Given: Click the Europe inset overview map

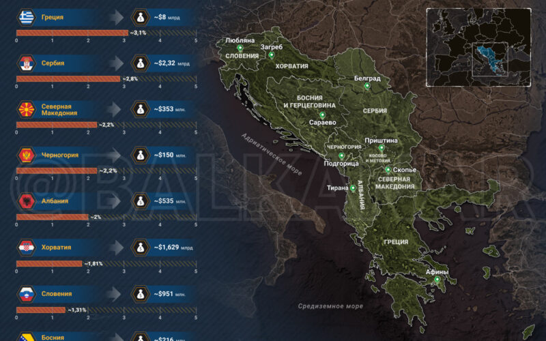Looking at the screenshot, I should [x=479, y=47].
